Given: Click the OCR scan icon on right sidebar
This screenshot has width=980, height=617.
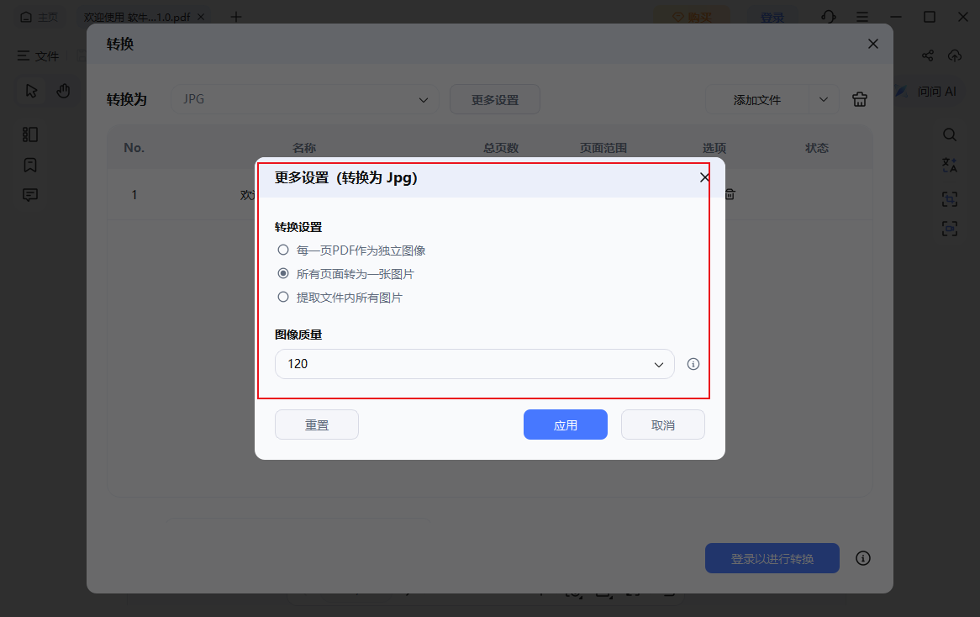Looking at the screenshot, I should (x=950, y=199).
